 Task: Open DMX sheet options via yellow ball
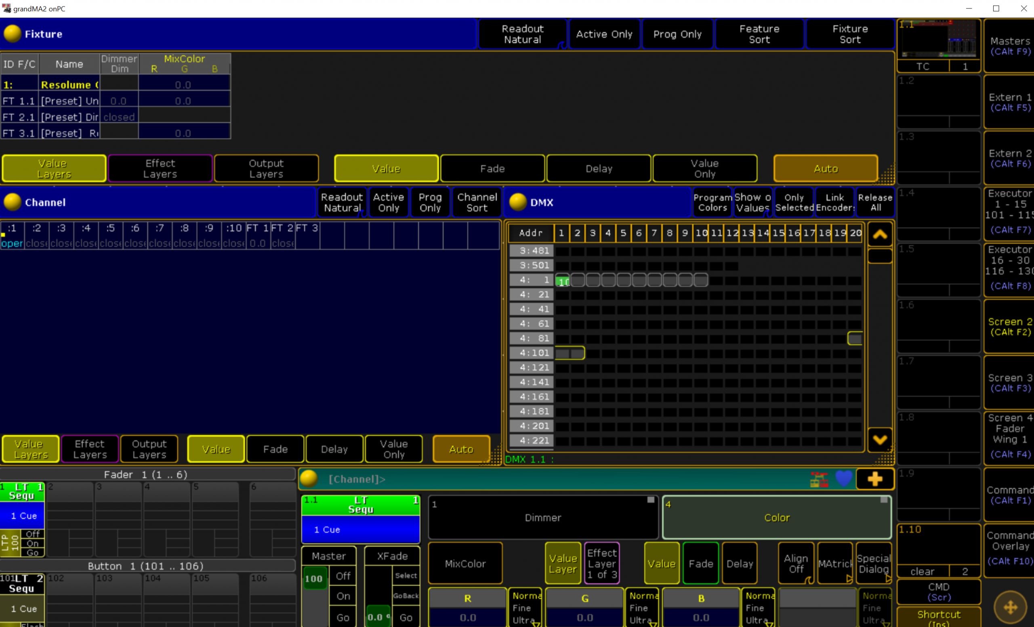pyautogui.click(x=518, y=202)
